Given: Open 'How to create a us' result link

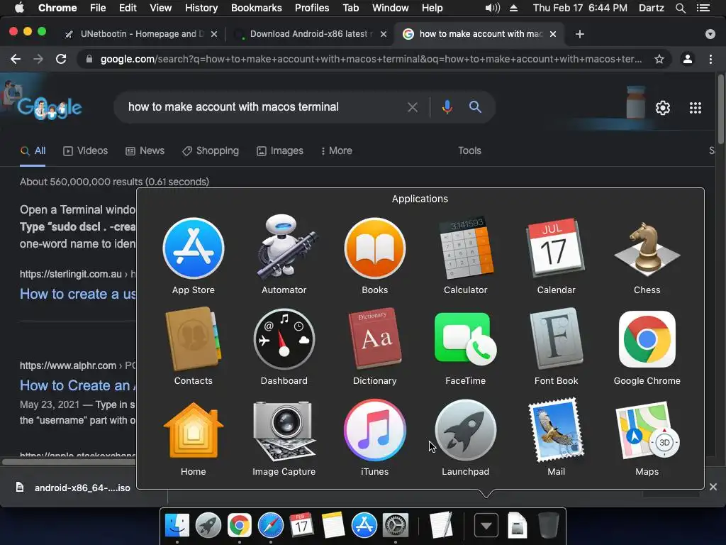Looking at the screenshot, I should [77, 294].
